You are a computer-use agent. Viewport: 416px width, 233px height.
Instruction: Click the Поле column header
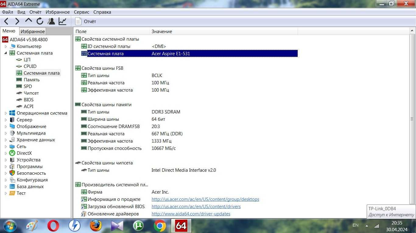(x=112, y=31)
